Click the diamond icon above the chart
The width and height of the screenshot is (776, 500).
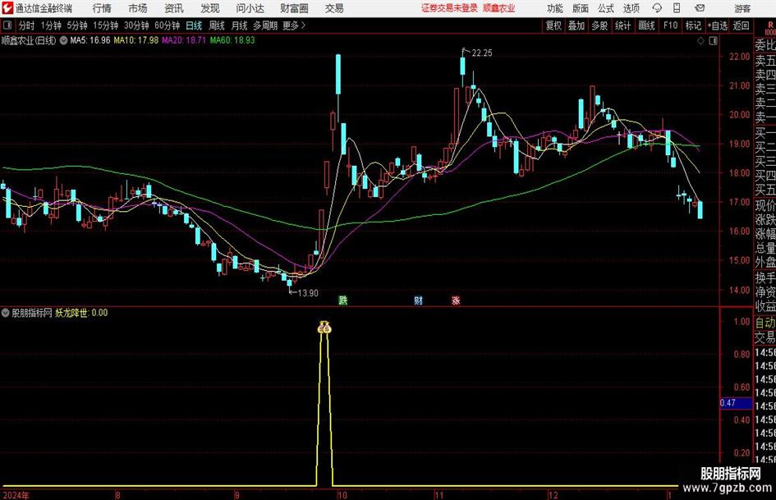pyautogui.click(x=700, y=41)
